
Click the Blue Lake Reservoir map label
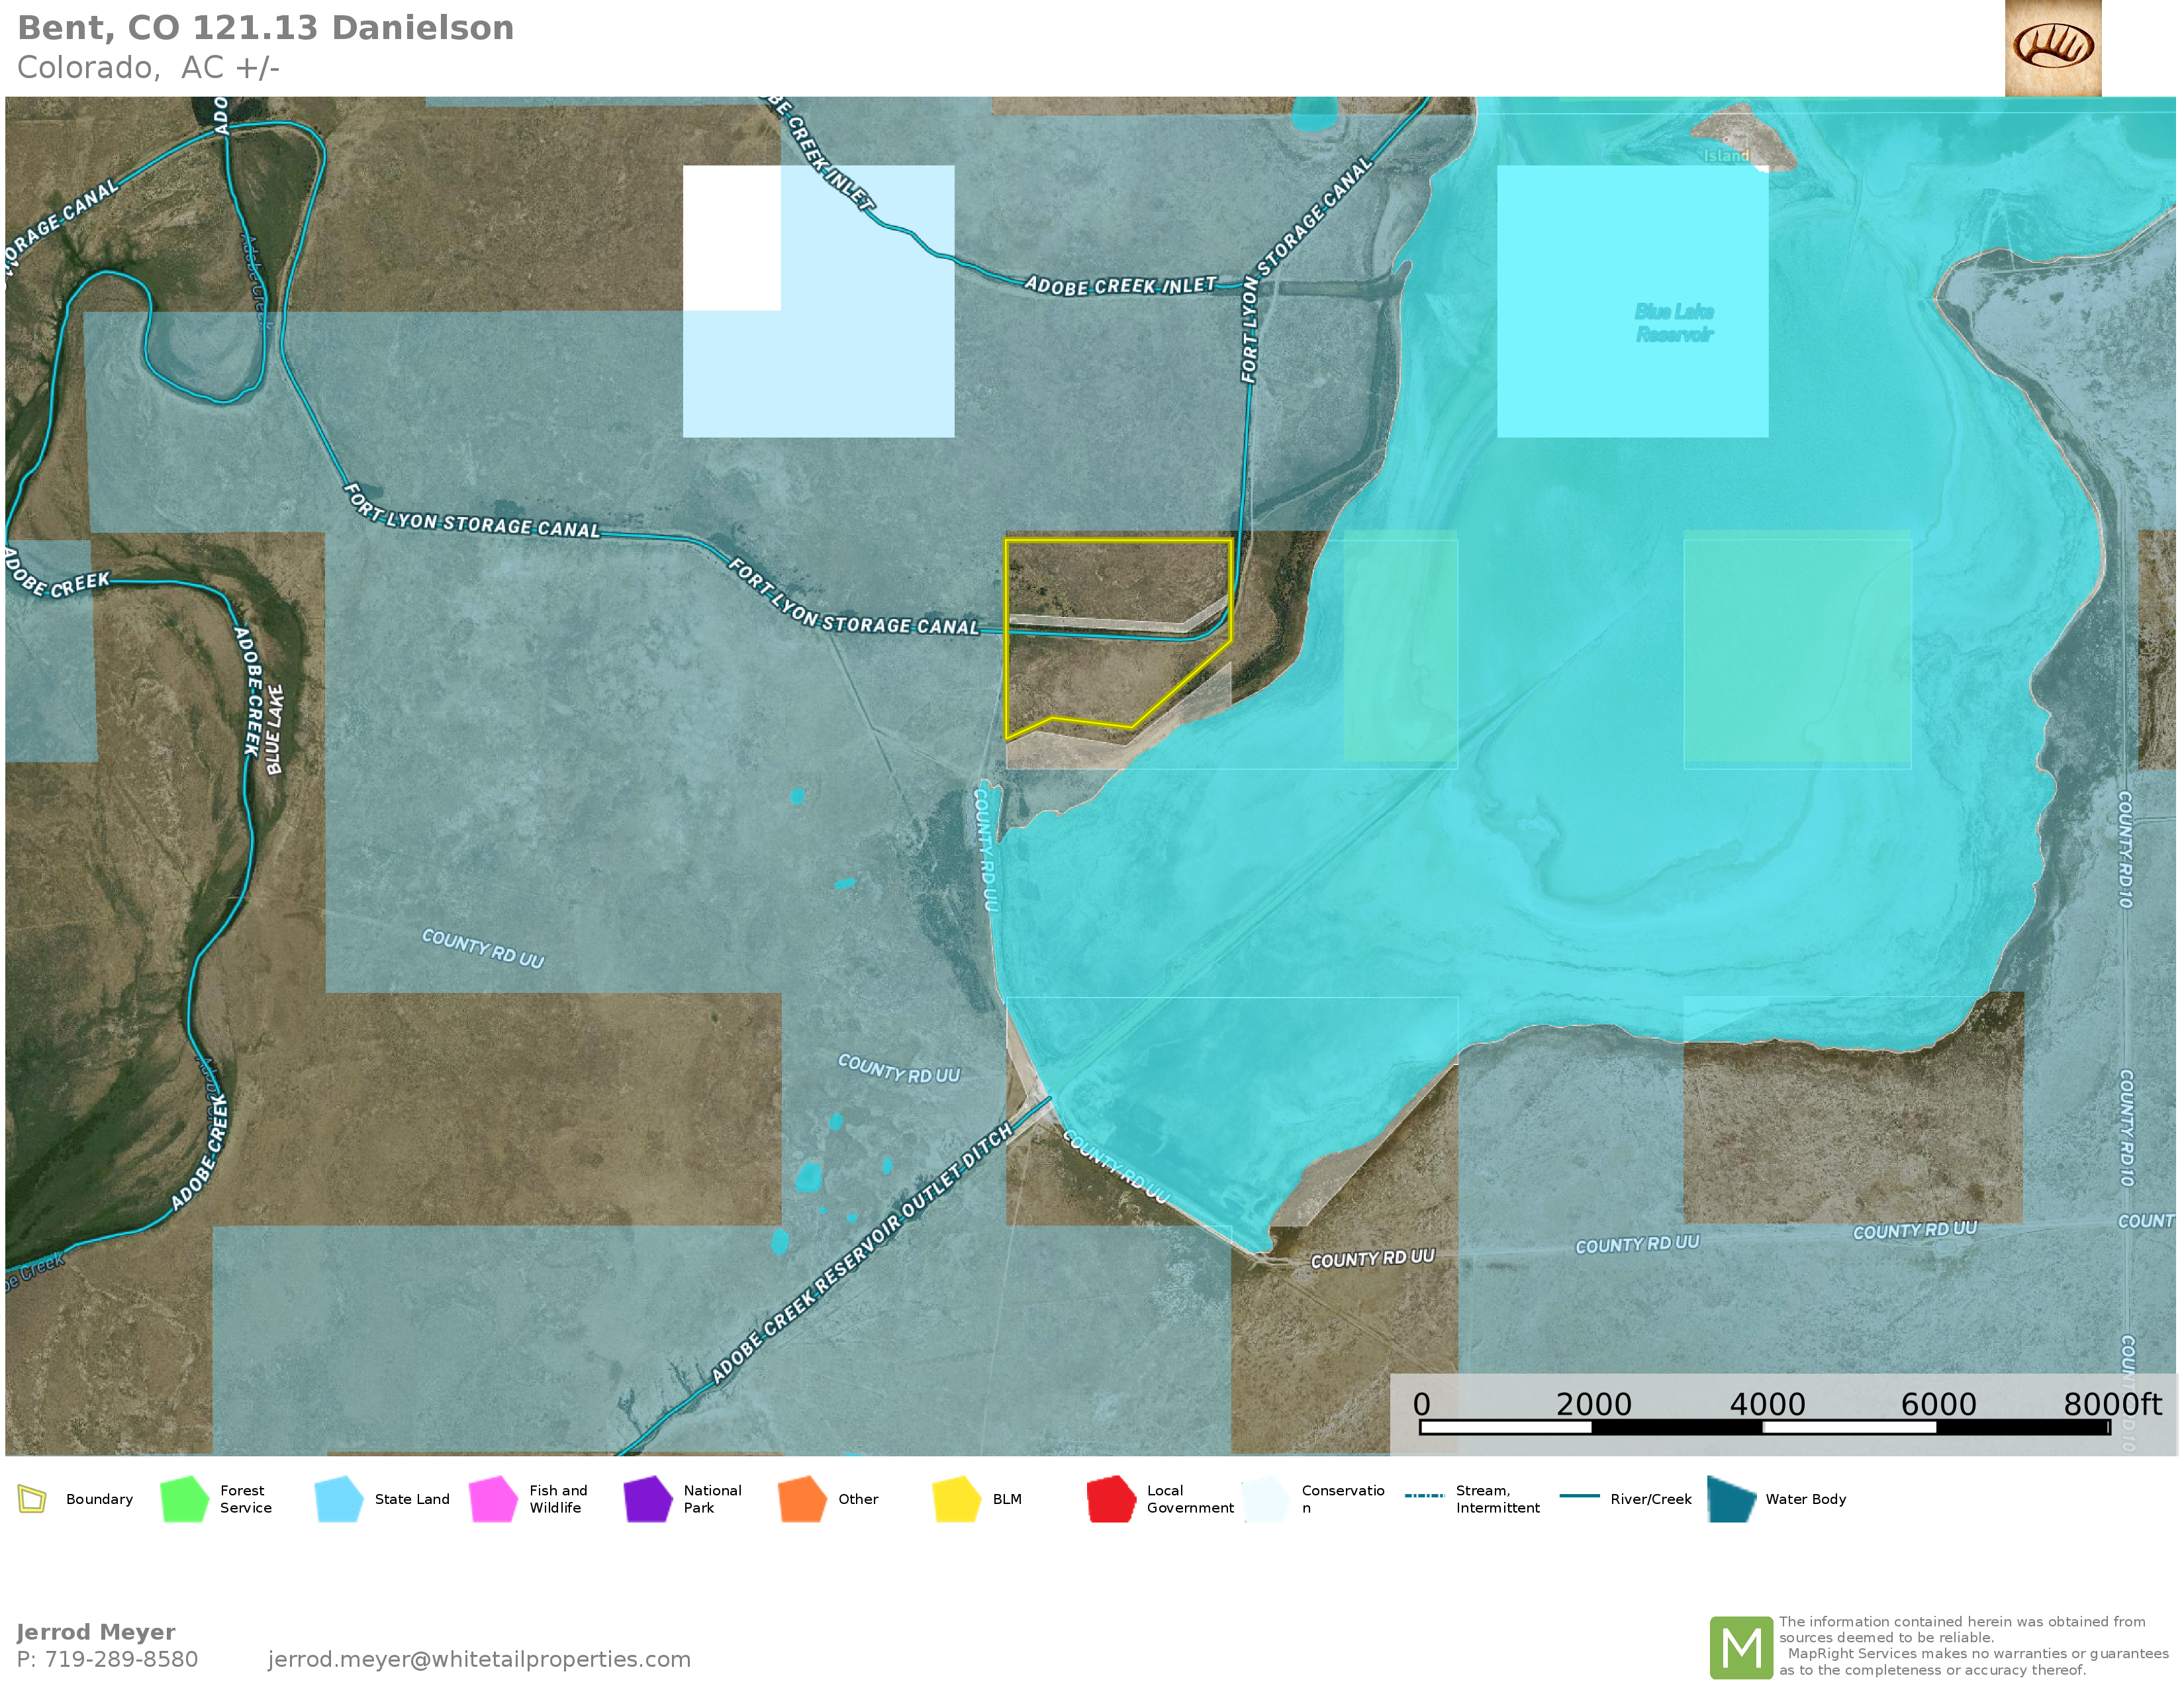pyautogui.click(x=1674, y=323)
